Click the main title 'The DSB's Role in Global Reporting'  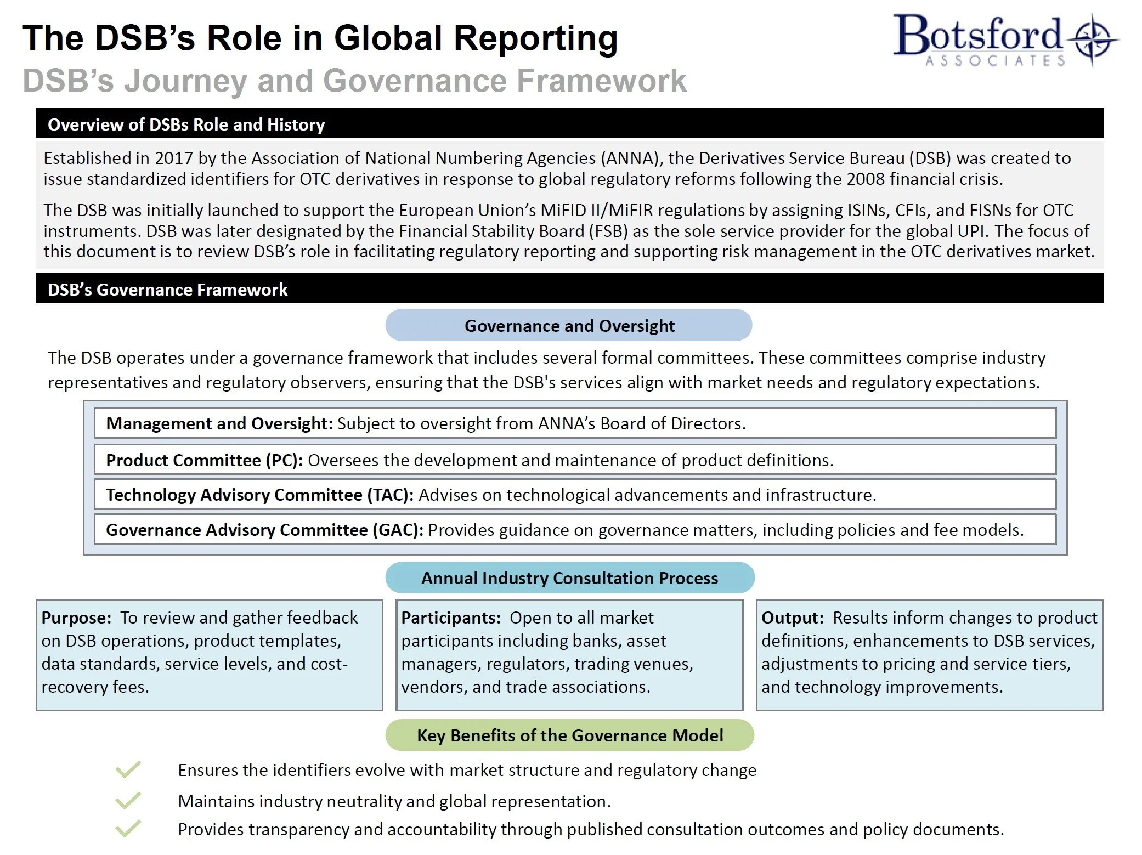pos(320,38)
